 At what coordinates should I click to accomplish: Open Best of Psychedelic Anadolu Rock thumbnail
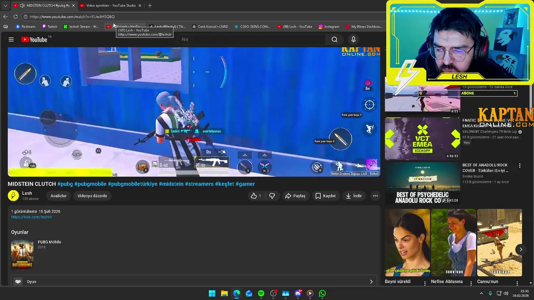pos(422,183)
